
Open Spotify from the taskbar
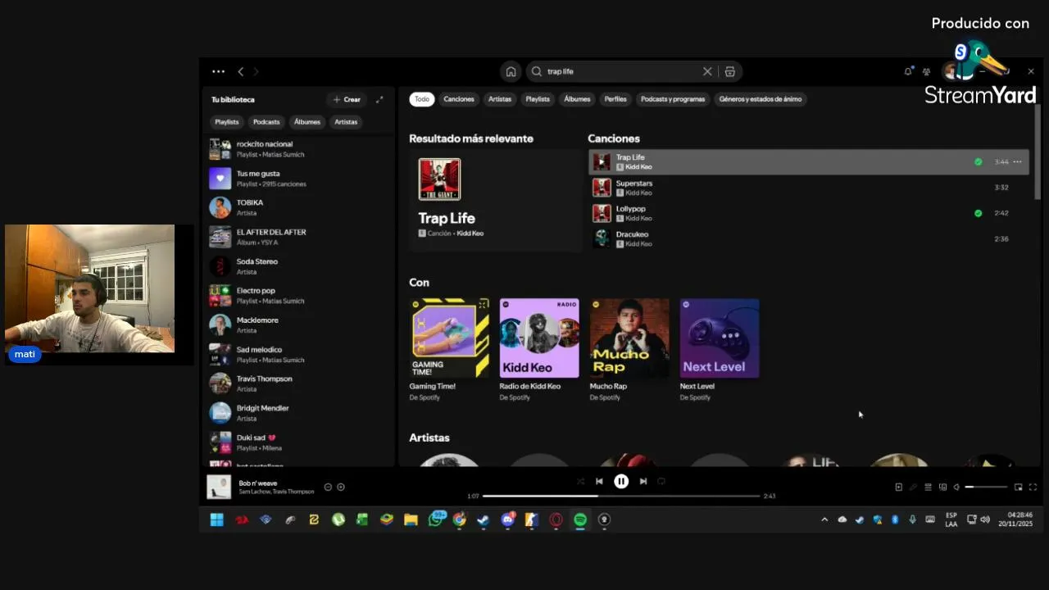(580, 520)
